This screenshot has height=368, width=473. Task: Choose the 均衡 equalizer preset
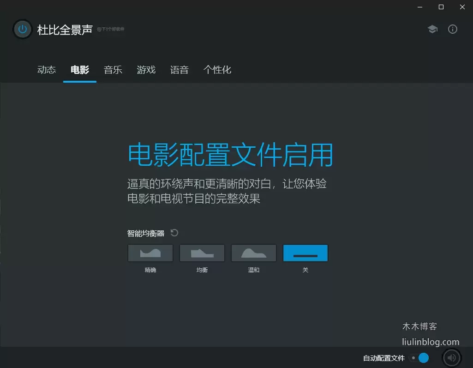[202, 253]
